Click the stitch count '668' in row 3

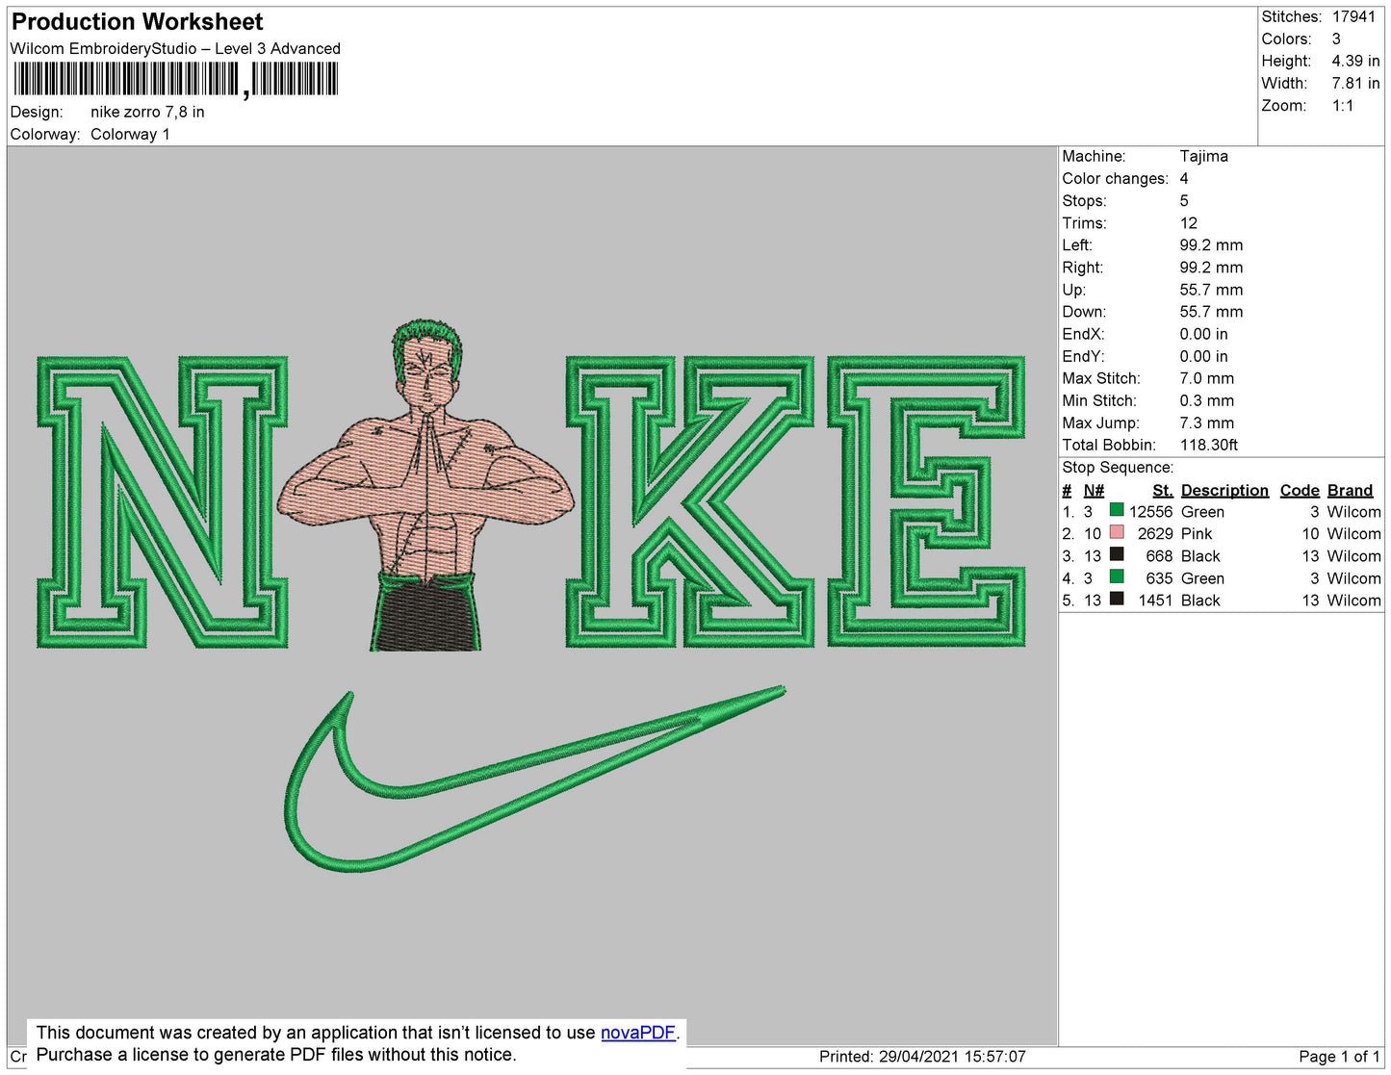click(x=1159, y=556)
